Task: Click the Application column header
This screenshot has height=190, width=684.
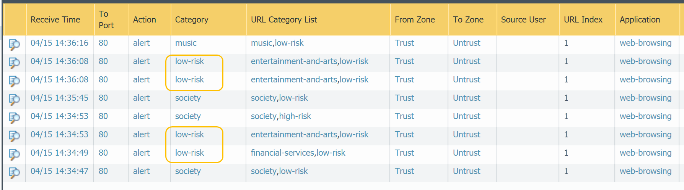Action: coord(640,19)
